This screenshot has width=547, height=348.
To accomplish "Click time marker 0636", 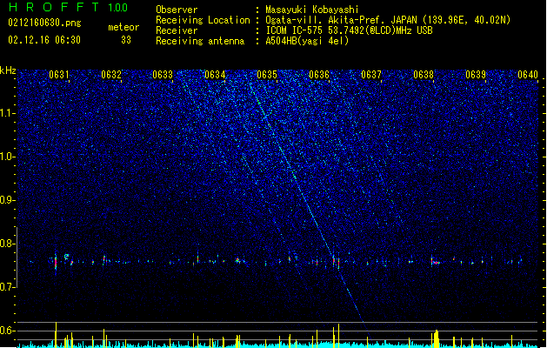I will [x=319, y=75].
